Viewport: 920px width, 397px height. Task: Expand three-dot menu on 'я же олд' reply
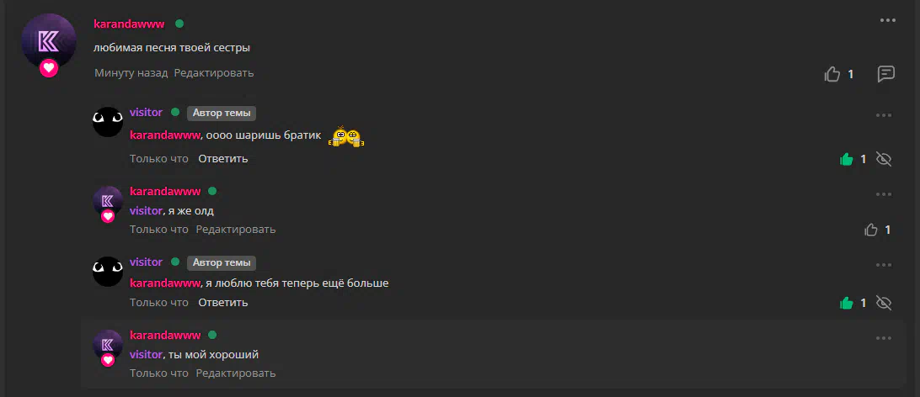[884, 194]
